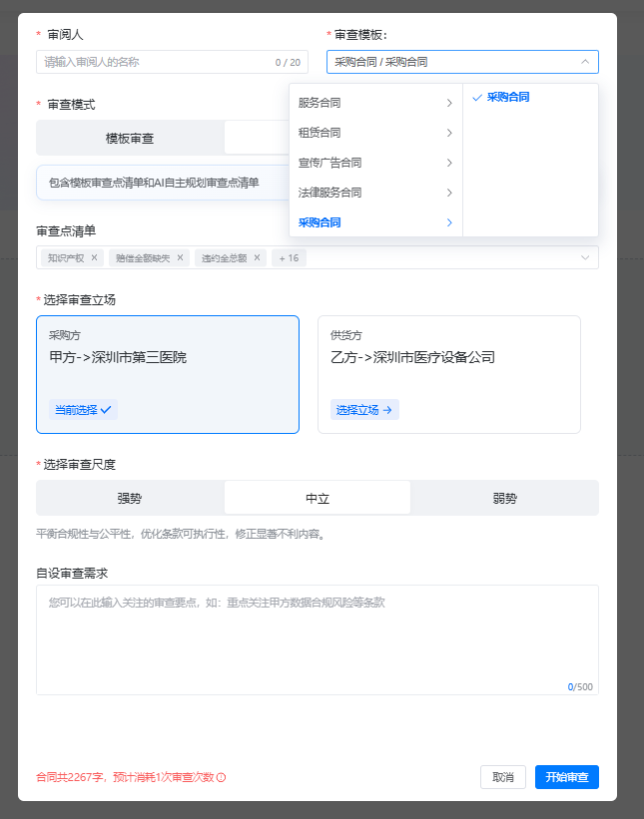Click info icon beside 审查次数 notice

click(222, 777)
